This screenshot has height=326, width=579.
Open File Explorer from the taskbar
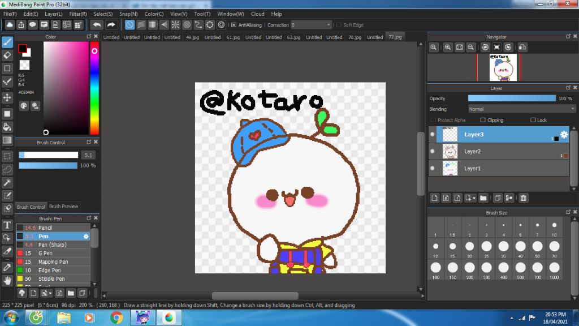click(x=64, y=318)
